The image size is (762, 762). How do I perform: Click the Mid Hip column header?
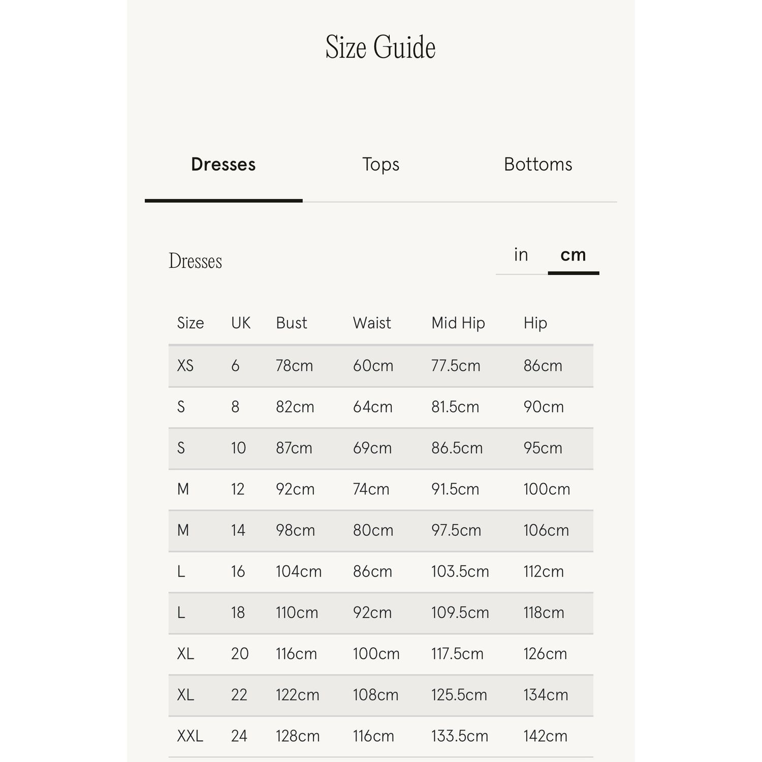pyautogui.click(x=458, y=323)
